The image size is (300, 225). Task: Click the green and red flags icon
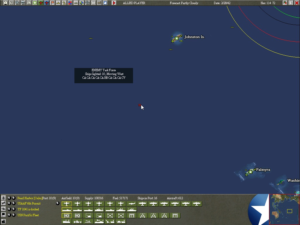tap(285, 3)
